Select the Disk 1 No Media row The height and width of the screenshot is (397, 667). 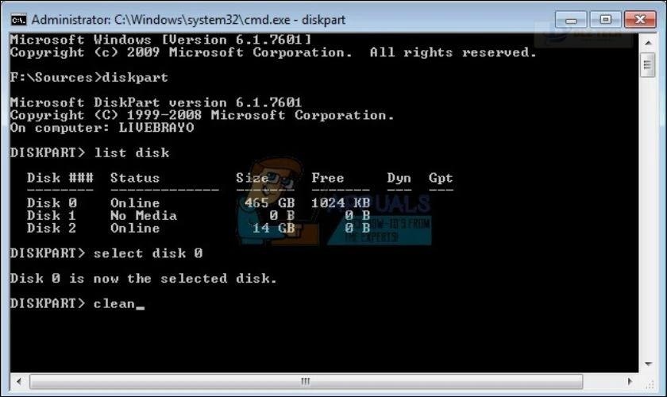199,216
